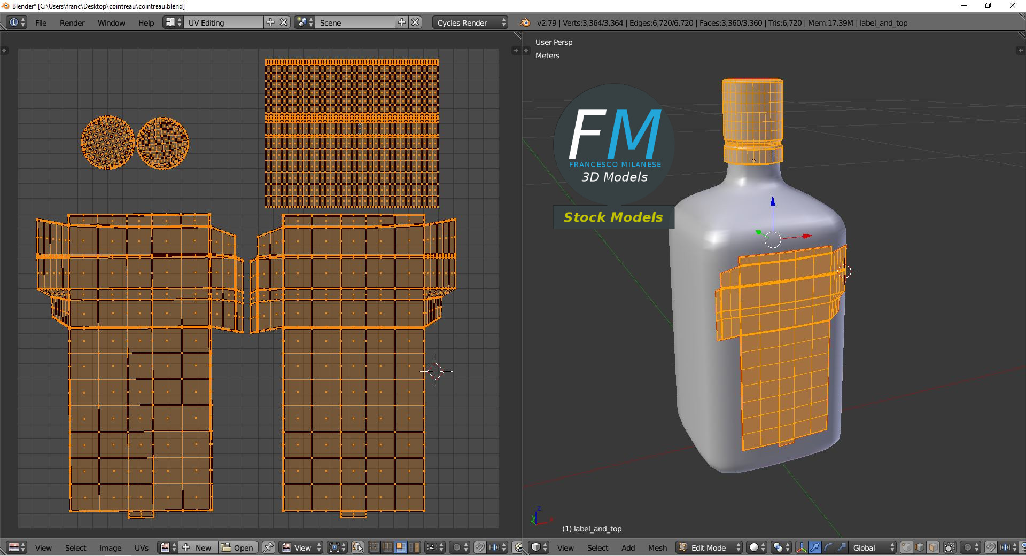
Task: Click the New image button
Action: pyautogui.click(x=198, y=547)
